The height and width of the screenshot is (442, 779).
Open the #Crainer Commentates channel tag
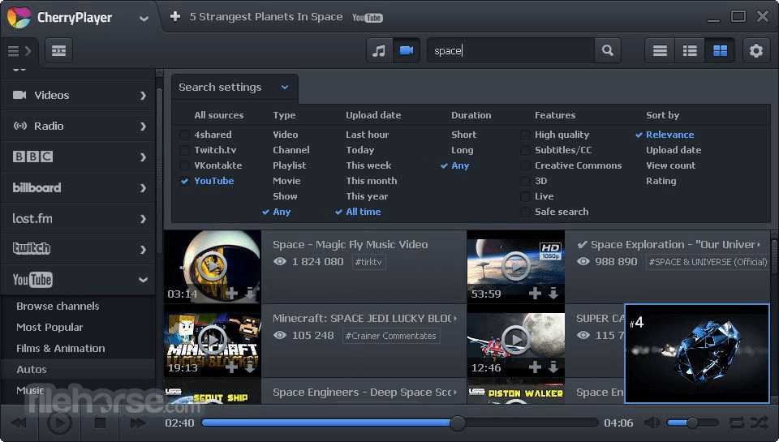391,337
